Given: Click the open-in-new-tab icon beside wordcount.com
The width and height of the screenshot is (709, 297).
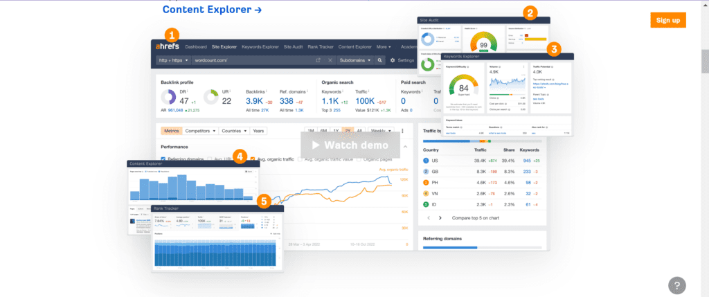Looking at the screenshot, I should tap(318, 60).
